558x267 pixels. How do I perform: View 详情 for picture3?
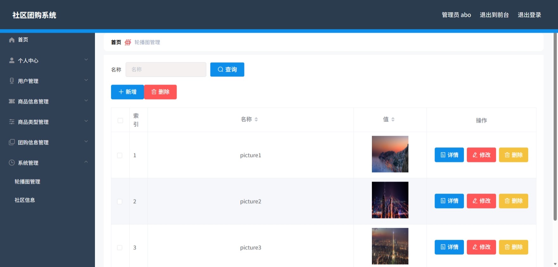pyautogui.click(x=449, y=247)
